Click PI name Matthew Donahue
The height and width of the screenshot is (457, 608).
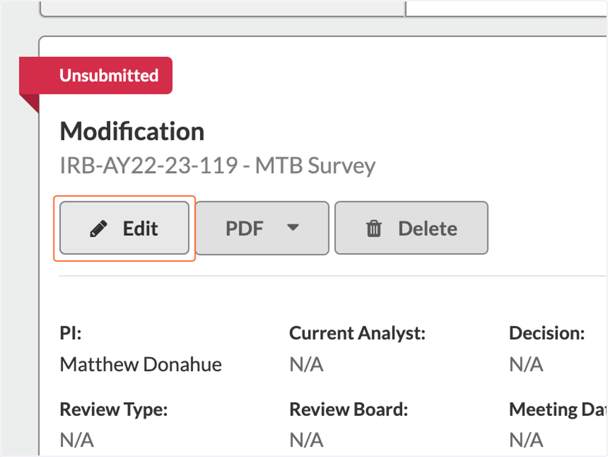point(141,364)
